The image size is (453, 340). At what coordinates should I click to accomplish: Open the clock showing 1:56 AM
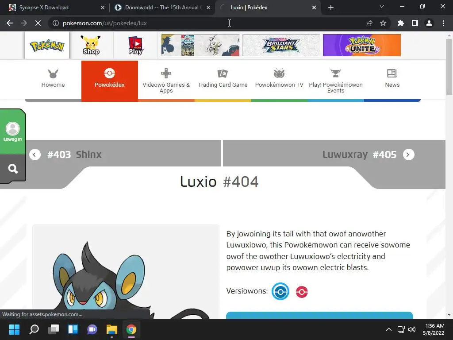tap(434, 329)
